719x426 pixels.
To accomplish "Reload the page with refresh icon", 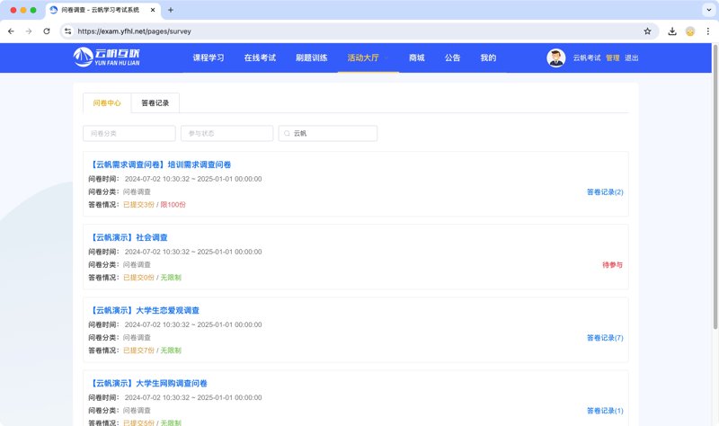I will (x=47, y=31).
